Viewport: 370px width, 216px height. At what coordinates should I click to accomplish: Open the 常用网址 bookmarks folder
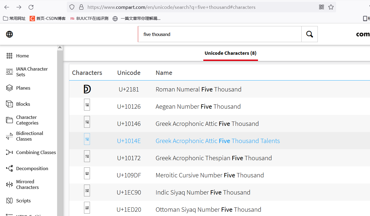point(15,19)
